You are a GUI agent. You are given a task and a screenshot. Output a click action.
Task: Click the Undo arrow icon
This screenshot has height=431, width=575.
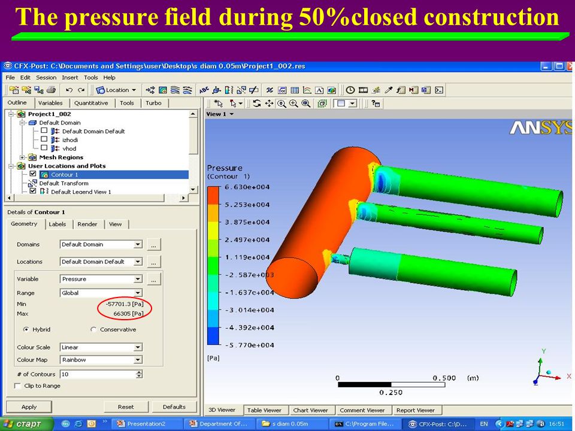pyautogui.click(x=69, y=90)
